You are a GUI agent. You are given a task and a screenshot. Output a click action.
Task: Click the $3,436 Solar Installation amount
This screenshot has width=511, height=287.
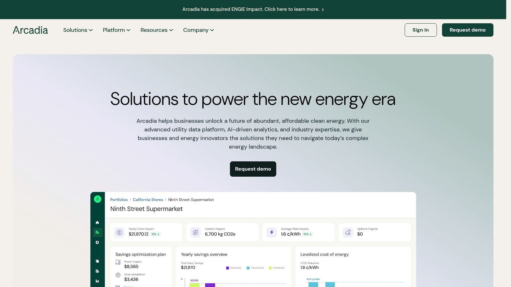click(131, 279)
